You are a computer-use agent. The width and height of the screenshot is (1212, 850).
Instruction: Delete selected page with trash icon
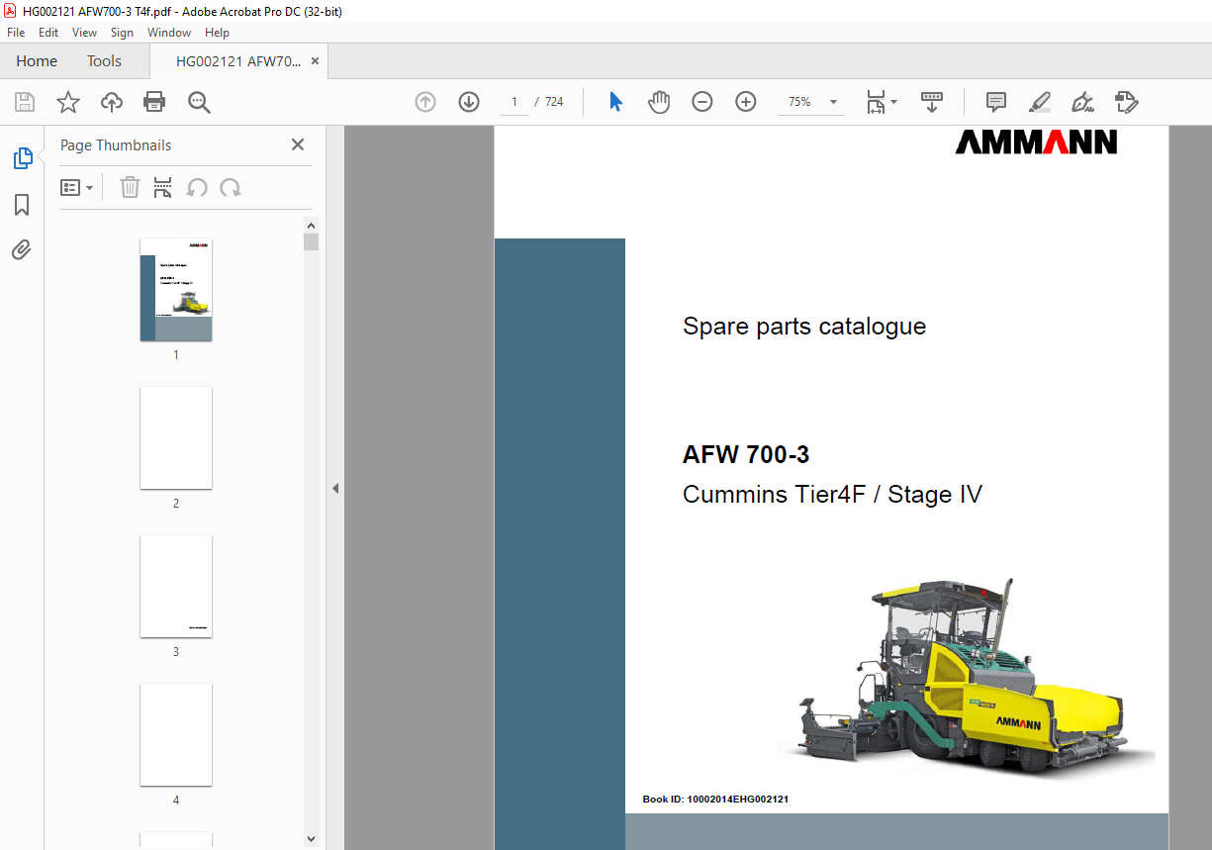pos(130,187)
